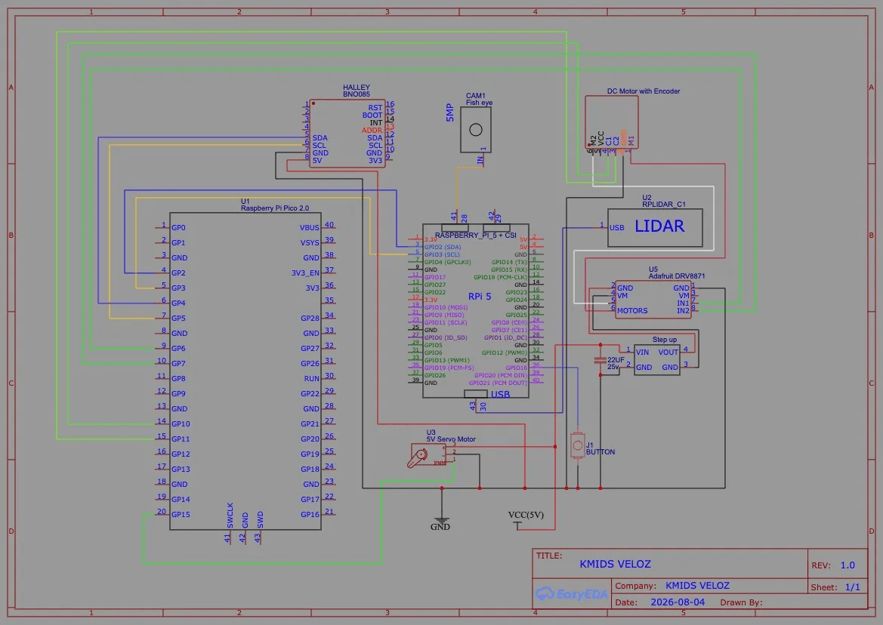Click USB connector label on RPi 5
883x625 pixels.
pos(500,394)
